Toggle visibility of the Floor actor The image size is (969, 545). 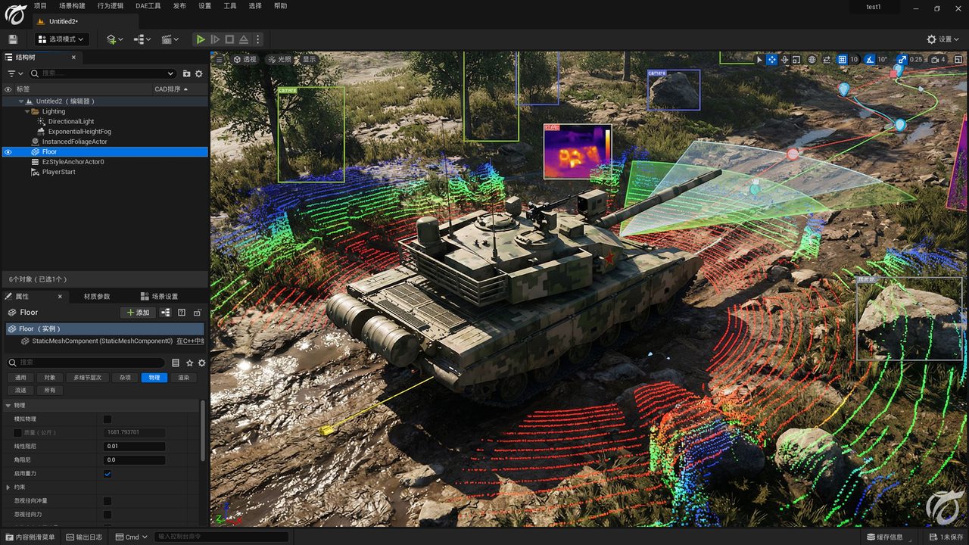(8, 151)
